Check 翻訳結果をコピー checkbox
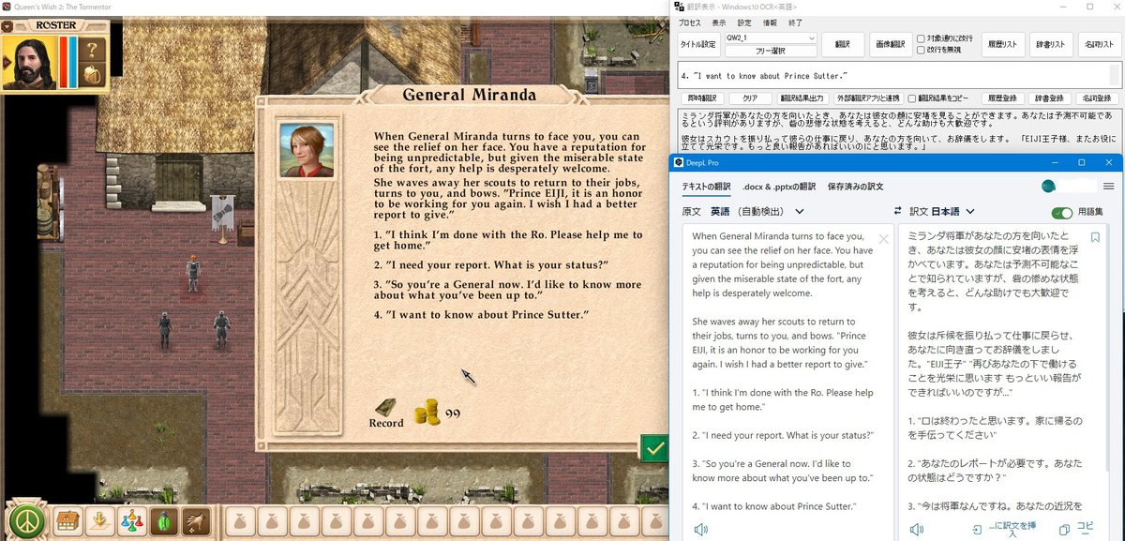The height and width of the screenshot is (541, 1125). click(x=912, y=98)
